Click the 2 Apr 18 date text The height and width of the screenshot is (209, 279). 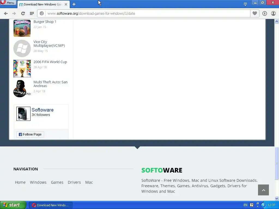click(x=39, y=91)
